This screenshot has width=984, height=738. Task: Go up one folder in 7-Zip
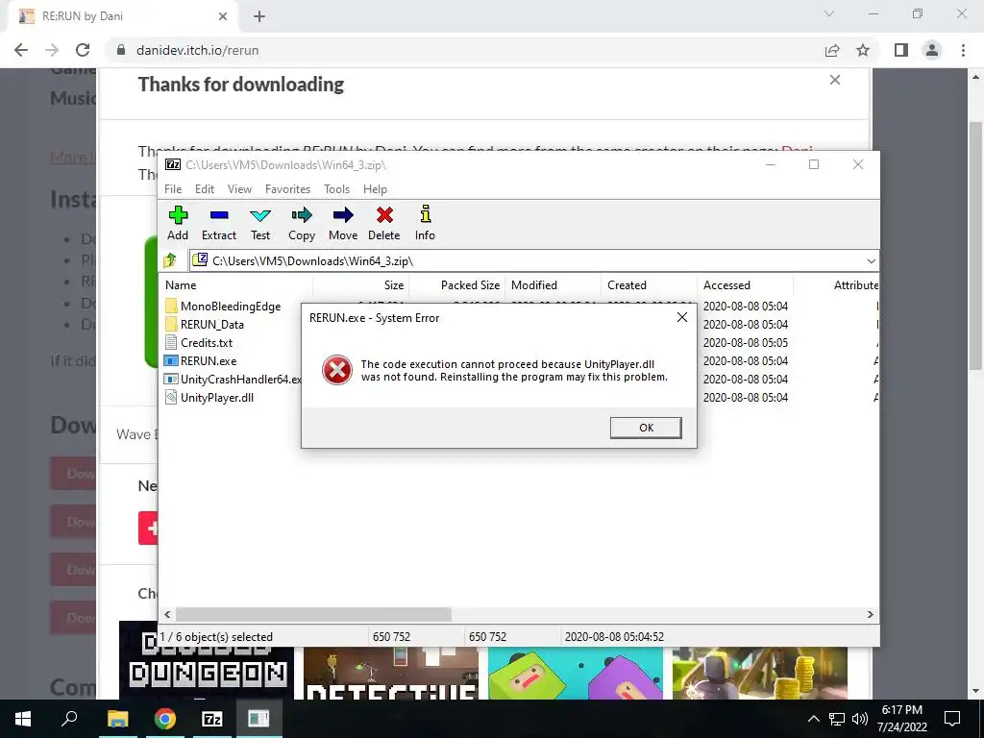170,260
